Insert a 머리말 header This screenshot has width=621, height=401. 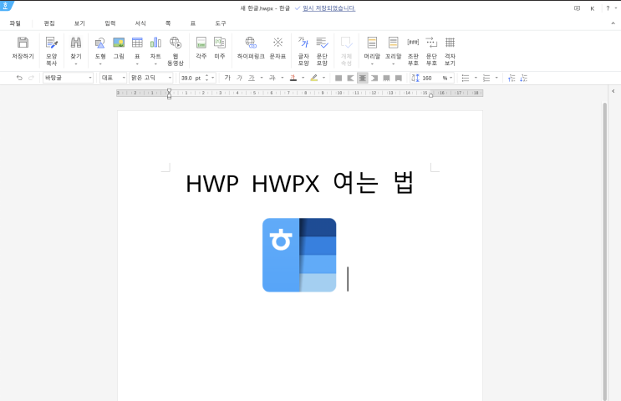372,51
